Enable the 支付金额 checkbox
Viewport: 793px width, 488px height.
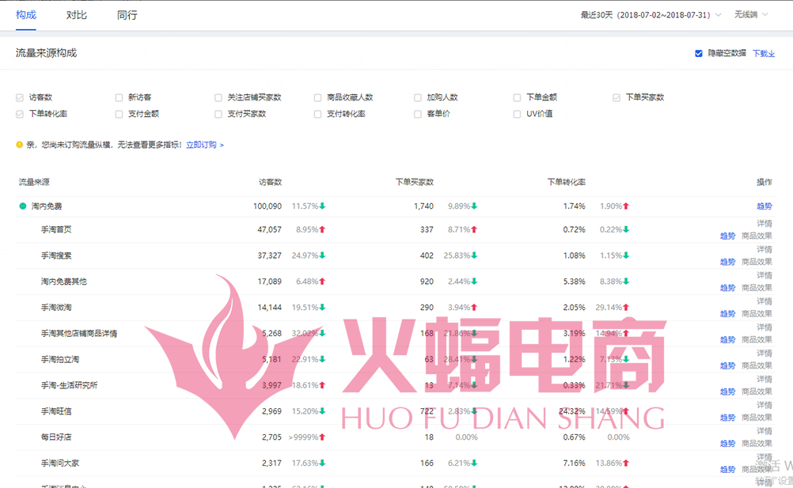(x=119, y=114)
